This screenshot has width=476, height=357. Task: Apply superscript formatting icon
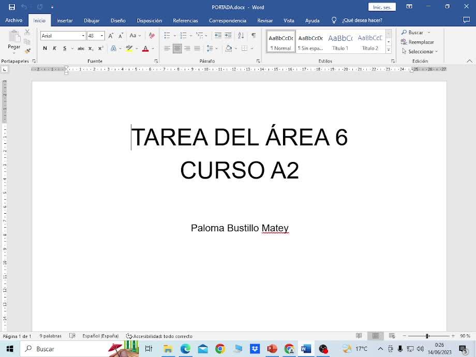tap(101, 48)
